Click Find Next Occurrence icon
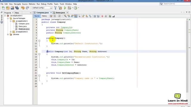 pyautogui.click(x=72, y=16)
